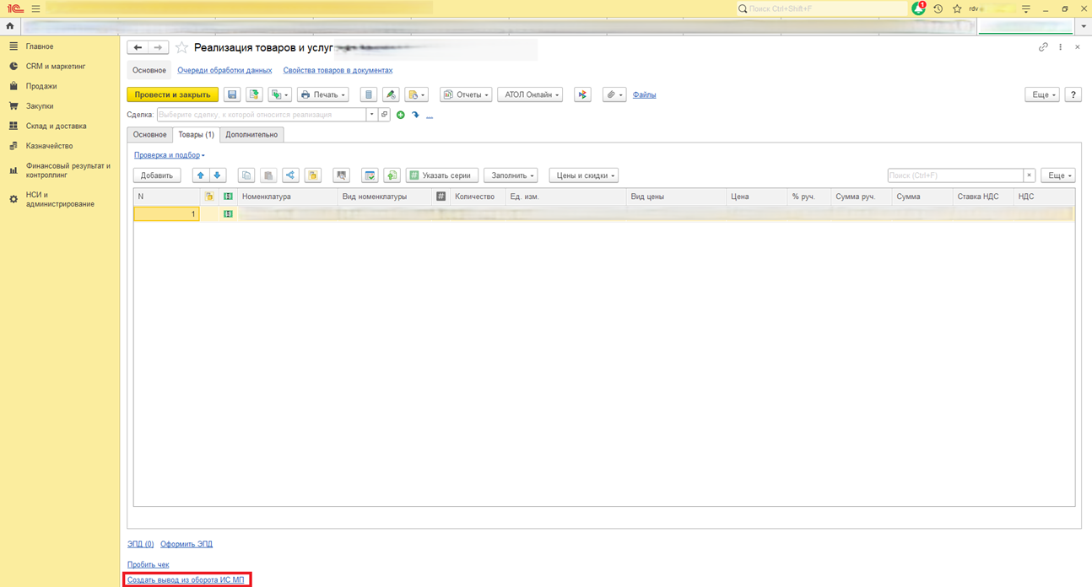Move row up with blue arrow
This screenshot has height=587, width=1092.
click(200, 175)
